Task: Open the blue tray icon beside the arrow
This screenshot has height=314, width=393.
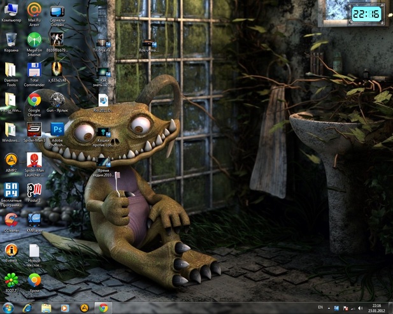Action: tap(336, 308)
